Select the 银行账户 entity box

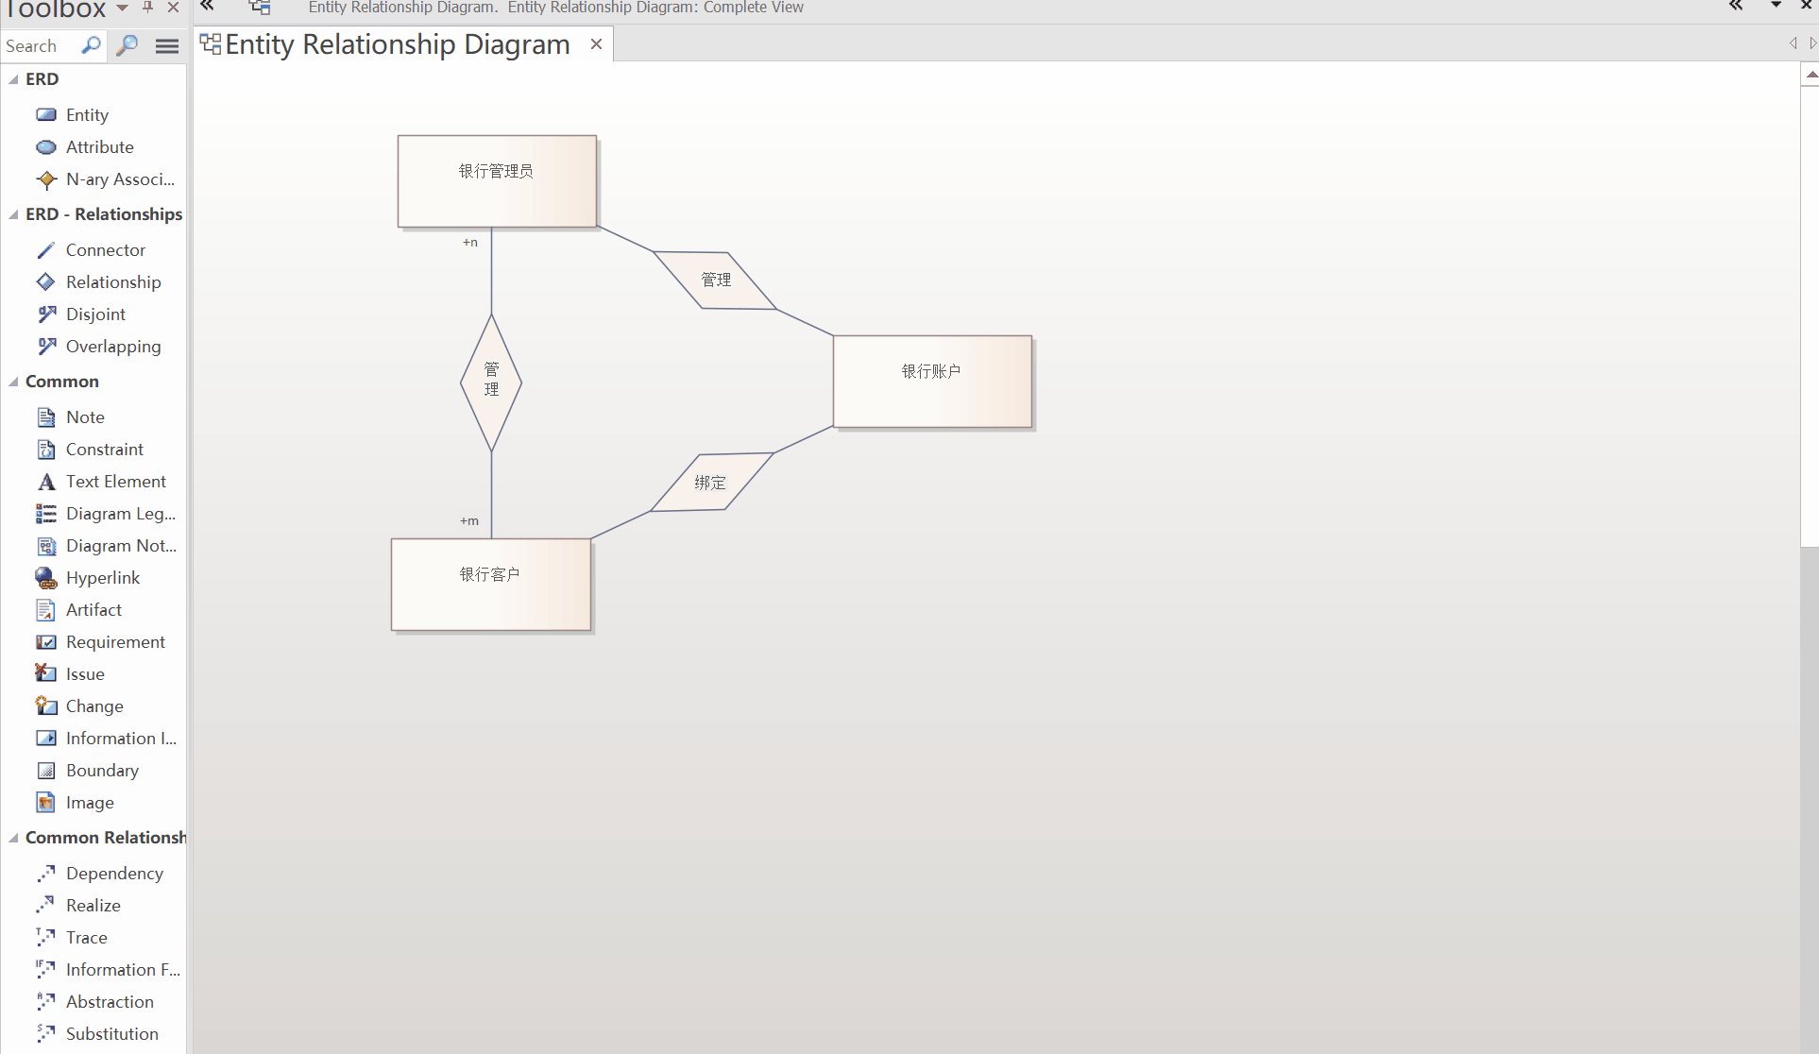931,382
